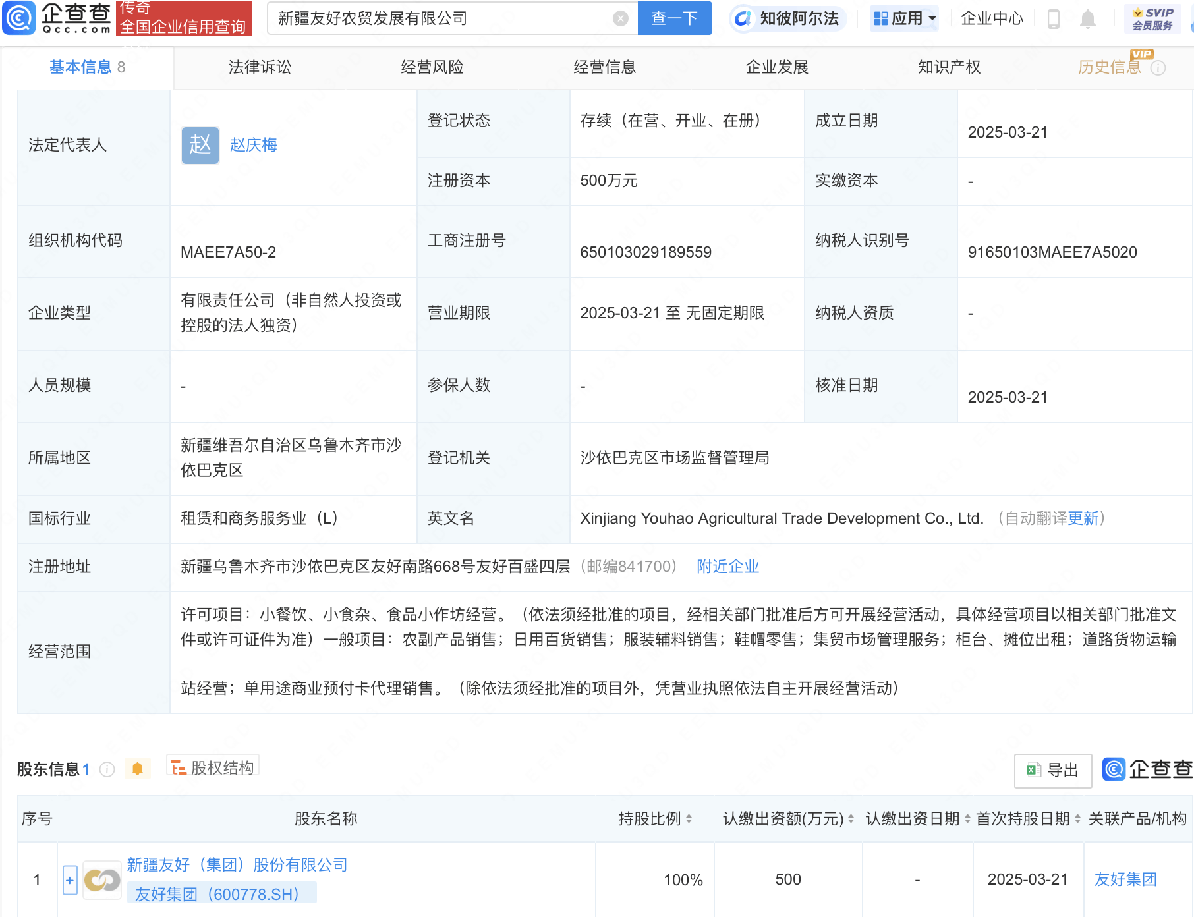Click industry value 租赁和商务服务业（L）
This screenshot has width=1194, height=917.
click(x=260, y=518)
